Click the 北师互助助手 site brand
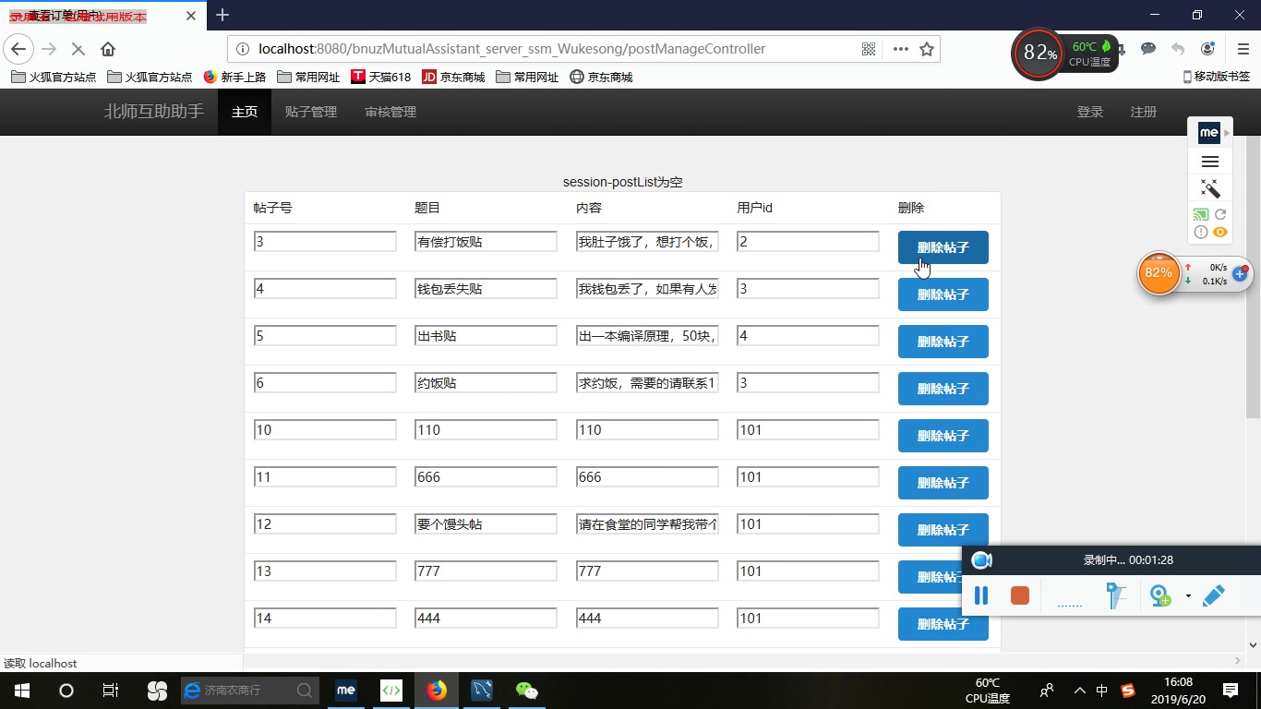1261x709 pixels. [154, 112]
